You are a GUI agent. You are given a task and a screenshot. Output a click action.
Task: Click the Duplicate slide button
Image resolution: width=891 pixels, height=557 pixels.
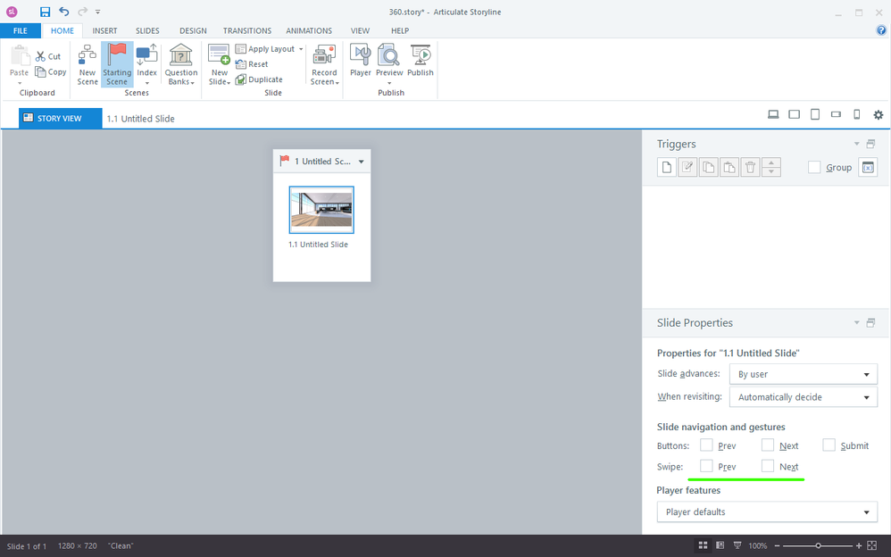[x=259, y=79]
